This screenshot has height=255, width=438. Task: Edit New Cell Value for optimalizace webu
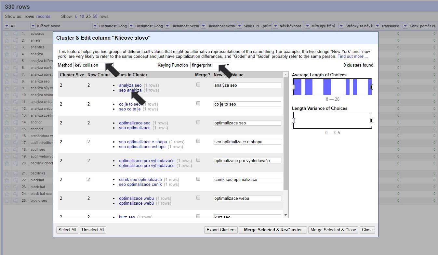pyautogui.click(x=247, y=198)
